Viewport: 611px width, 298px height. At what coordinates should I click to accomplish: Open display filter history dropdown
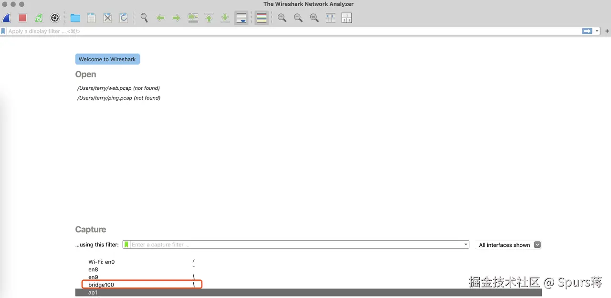(597, 31)
